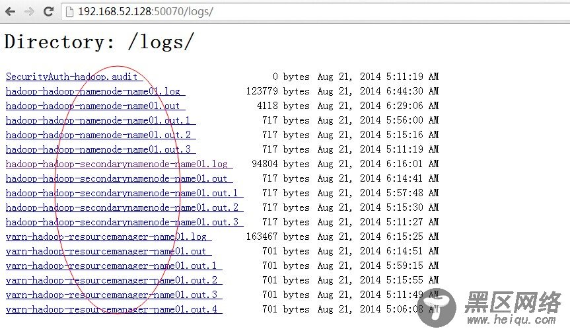The image size is (570, 331).
Task: Open hadoop-hadoop-namenode-name01.out.2 link
Action: pyautogui.click(x=100, y=135)
